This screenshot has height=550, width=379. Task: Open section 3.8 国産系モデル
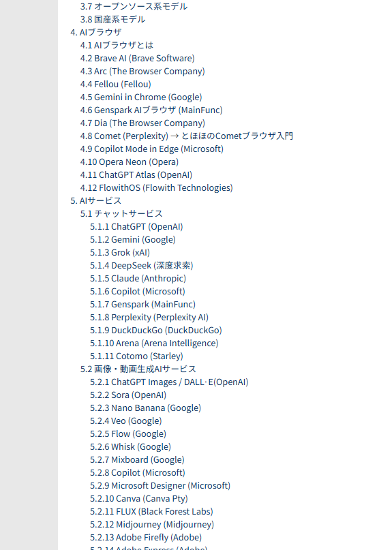(x=112, y=19)
